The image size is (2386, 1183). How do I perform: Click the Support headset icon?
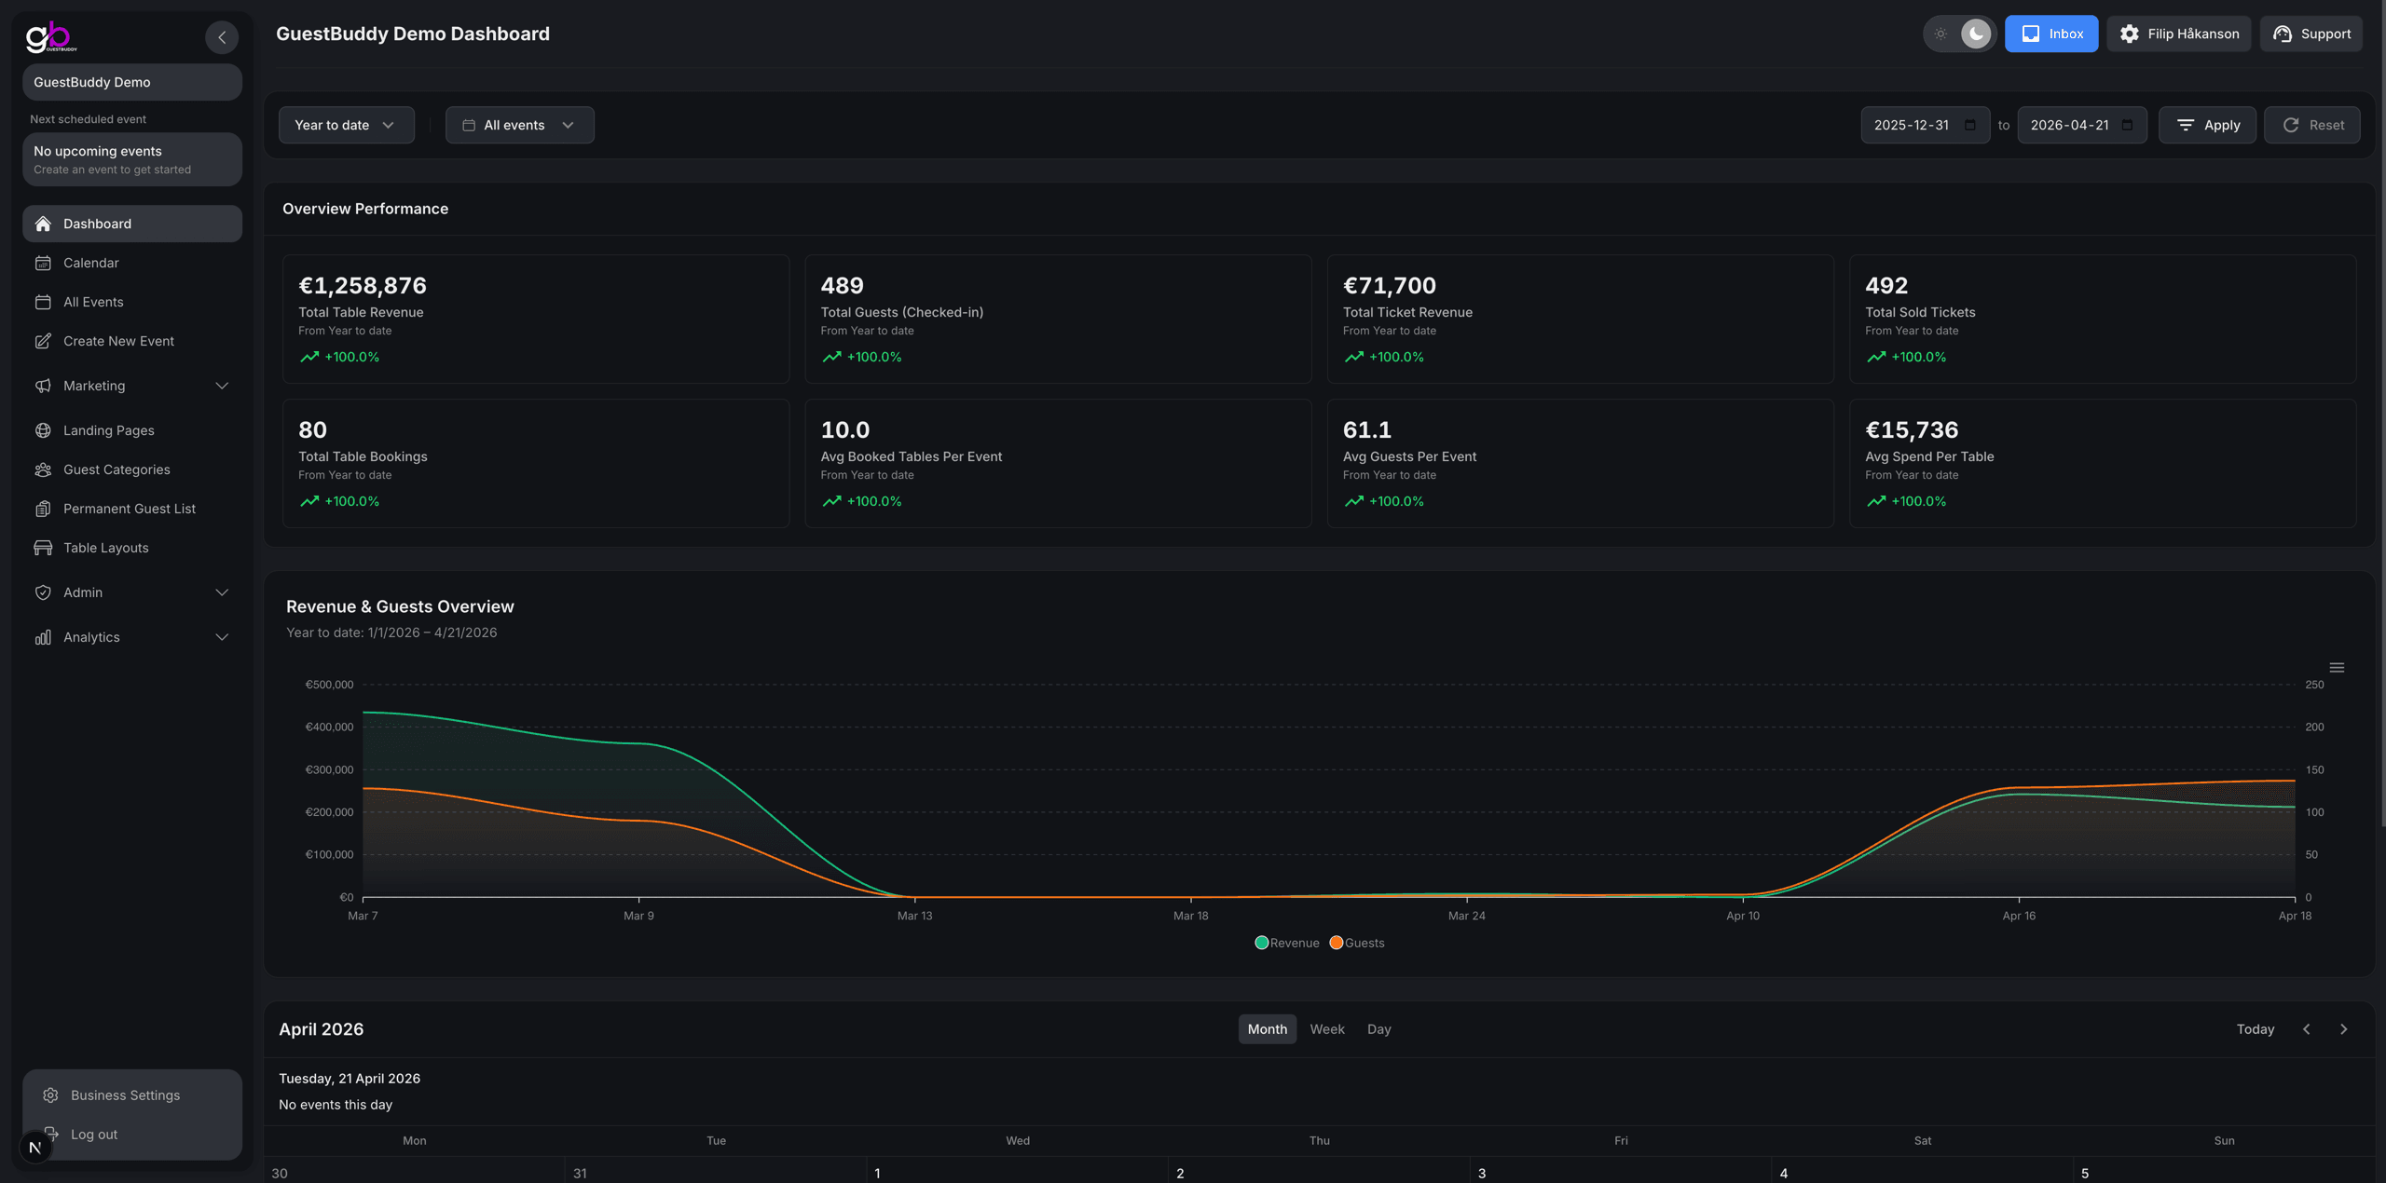[x=2283, y=34]
